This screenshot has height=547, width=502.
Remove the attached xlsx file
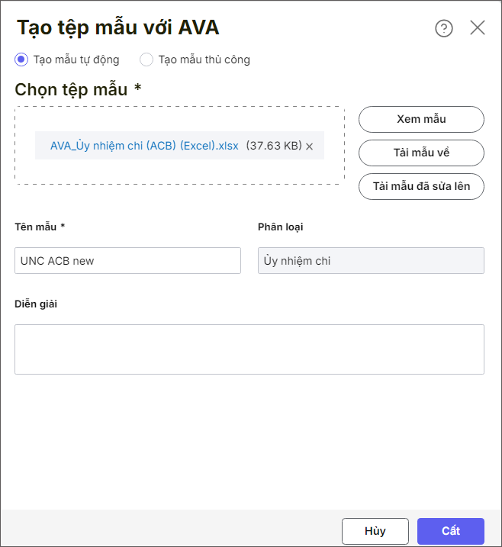(310, 146)
